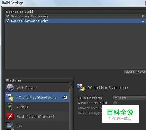Viewport: 146px width, 130px height.
Task: Select the iOS platform label
Action: [19, 126]
